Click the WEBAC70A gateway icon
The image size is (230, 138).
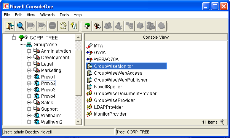point(89,59)
